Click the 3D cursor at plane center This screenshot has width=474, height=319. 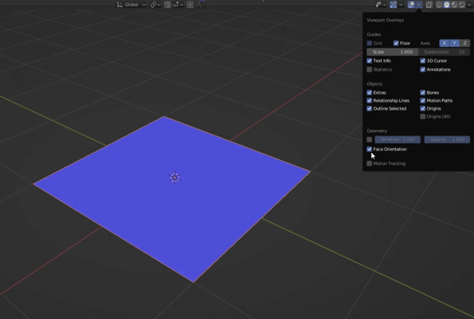pos(175,178)
